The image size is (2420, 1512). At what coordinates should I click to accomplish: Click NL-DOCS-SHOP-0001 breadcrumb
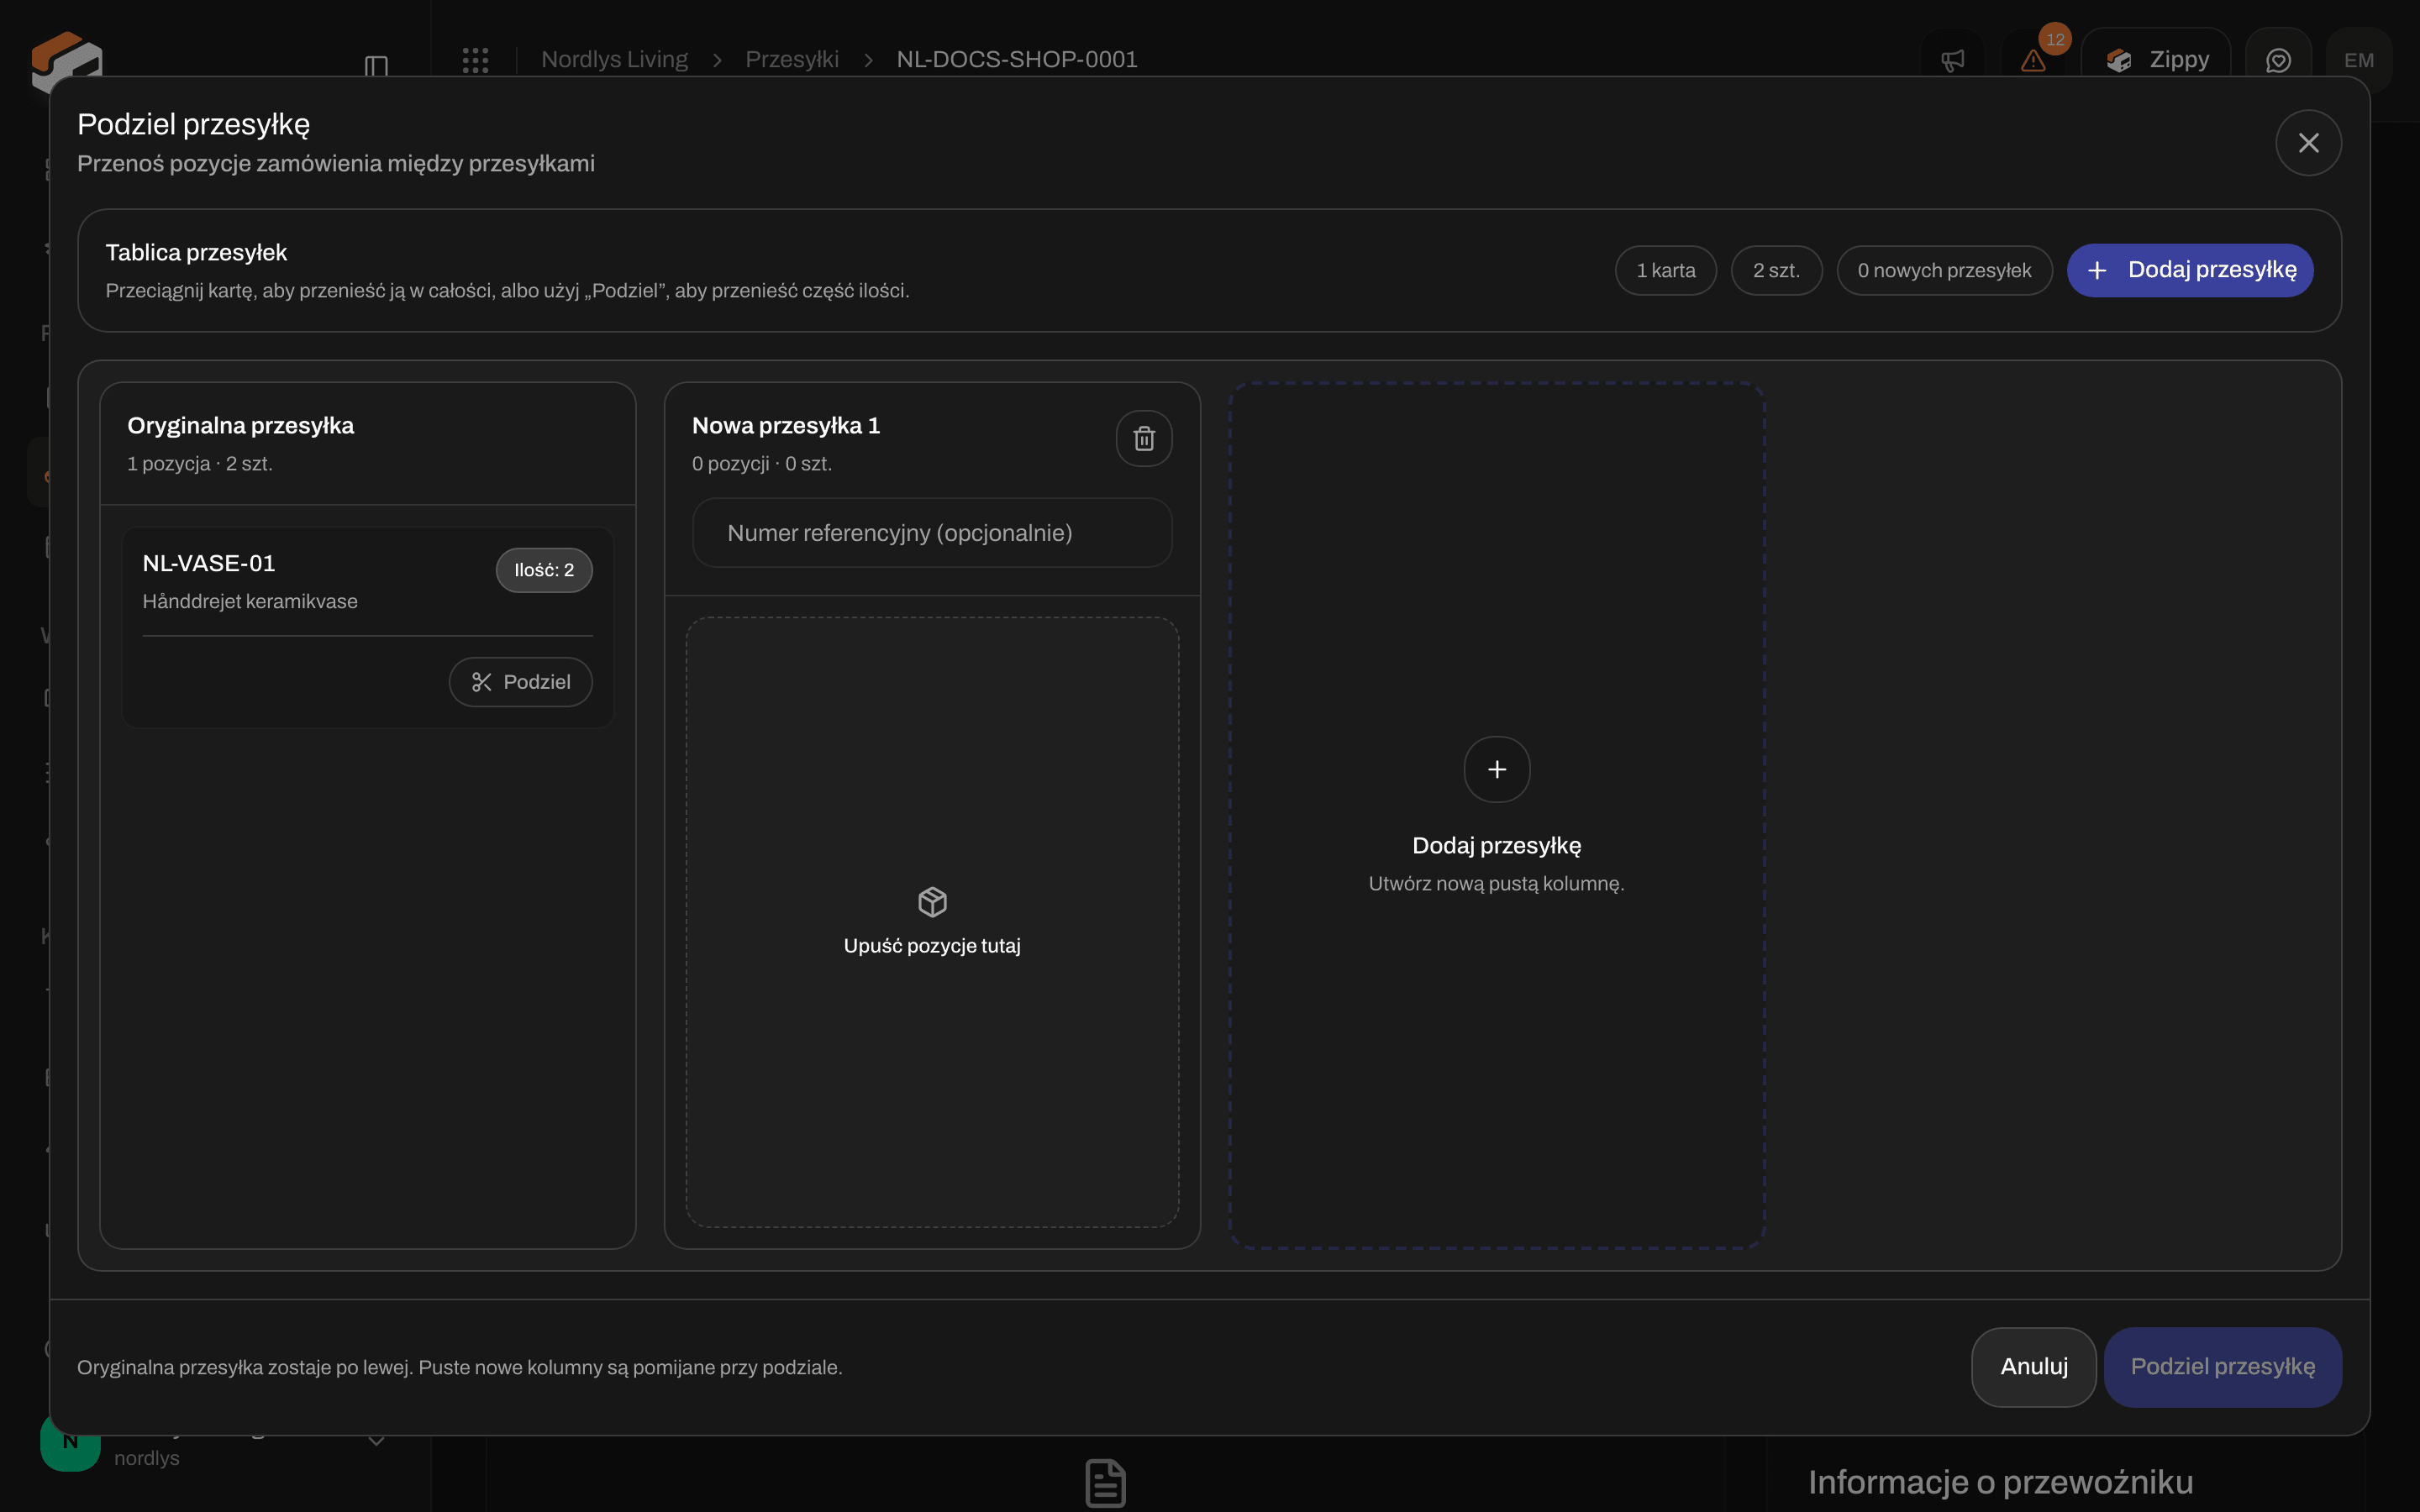[x=1017, y=60]
